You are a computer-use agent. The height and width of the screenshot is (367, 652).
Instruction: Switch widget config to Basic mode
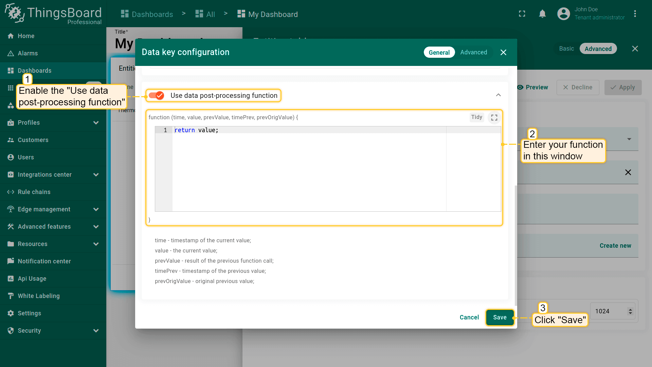(566, 49)
